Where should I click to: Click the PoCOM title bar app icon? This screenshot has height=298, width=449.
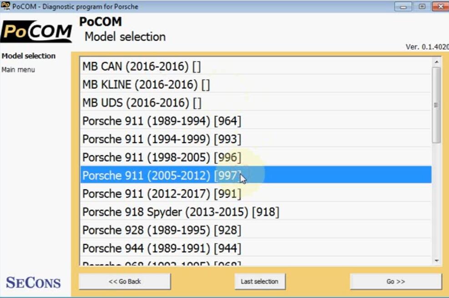5,6
